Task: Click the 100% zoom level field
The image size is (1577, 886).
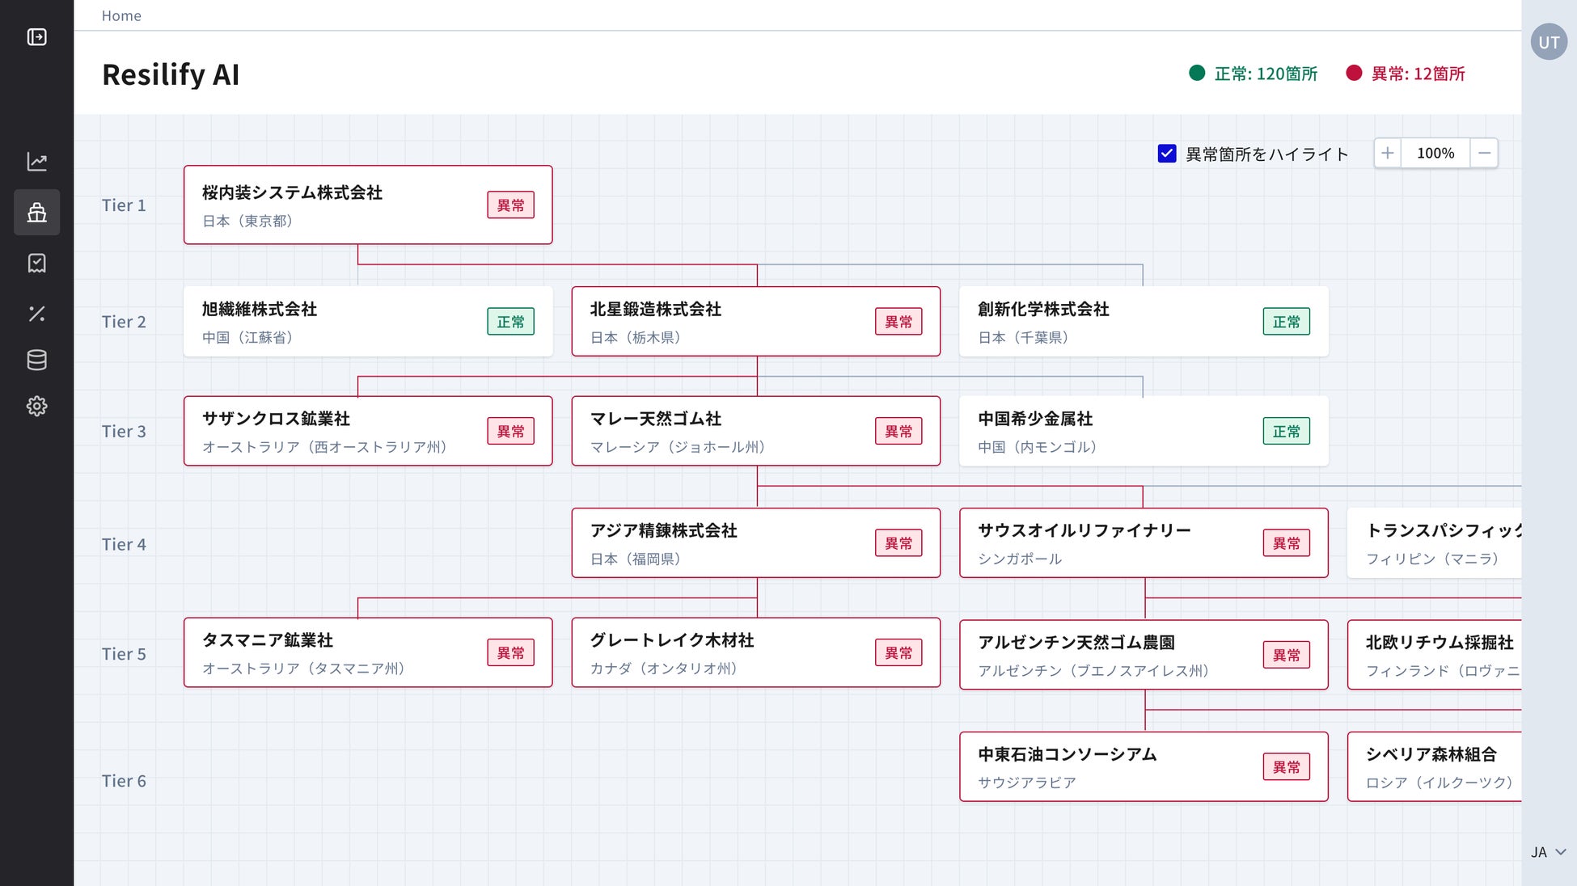Action: 1435,153
